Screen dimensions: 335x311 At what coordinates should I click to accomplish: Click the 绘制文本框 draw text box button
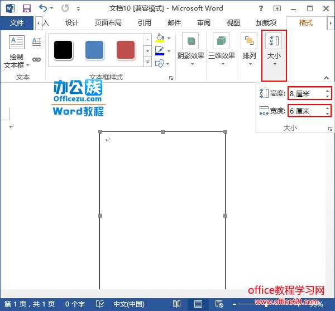16,51
